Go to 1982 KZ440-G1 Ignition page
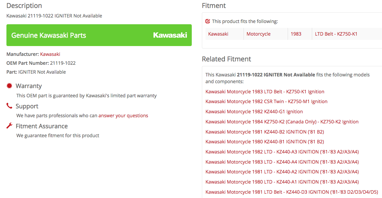The width and height of the screenshot is (382, 198). click(x=254, y=112)
